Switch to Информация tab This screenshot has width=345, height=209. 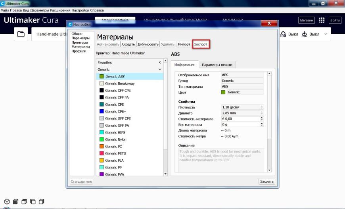click(x=185, y=65)
